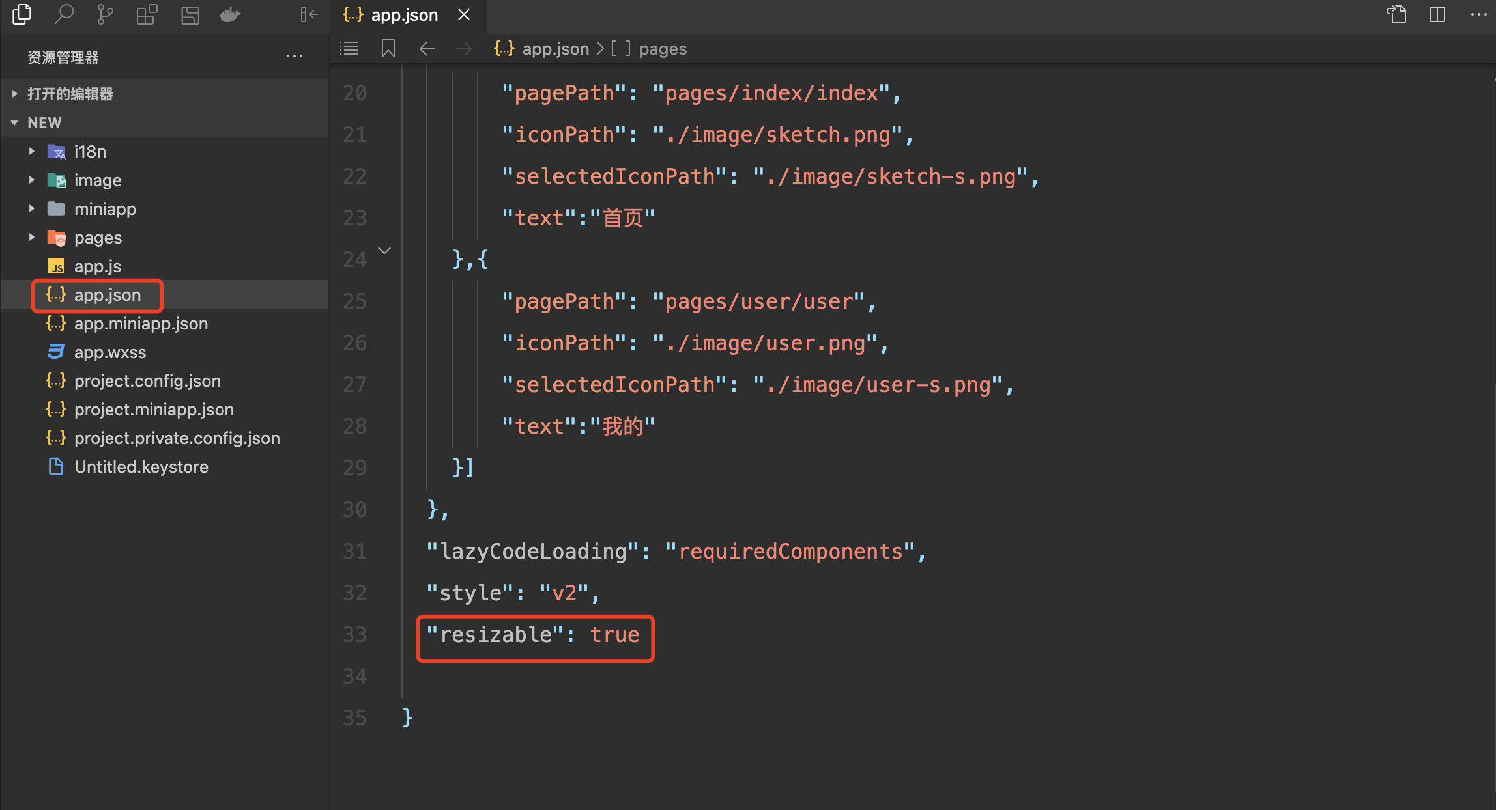
Task: Expand the pages folder arrow
Action: pos(31,237)
